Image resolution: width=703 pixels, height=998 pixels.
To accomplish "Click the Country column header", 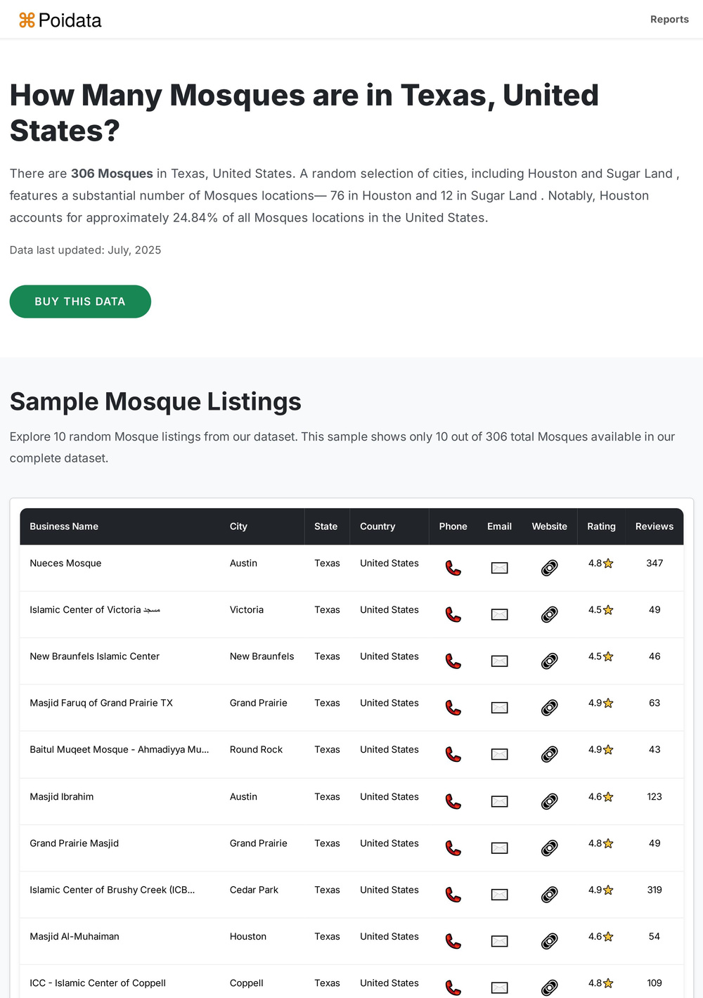I will click(378, 526).
